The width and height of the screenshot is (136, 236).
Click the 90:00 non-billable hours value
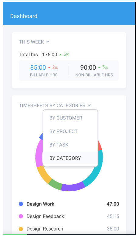pyautogui.click(x=88, y=68)
